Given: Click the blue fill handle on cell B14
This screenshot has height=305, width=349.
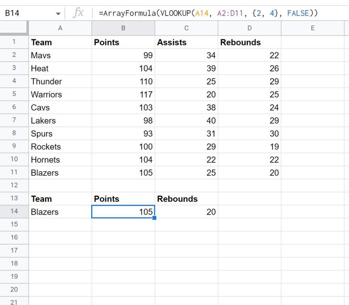Looking at the screenshot, I should click(x=154, y=217).
